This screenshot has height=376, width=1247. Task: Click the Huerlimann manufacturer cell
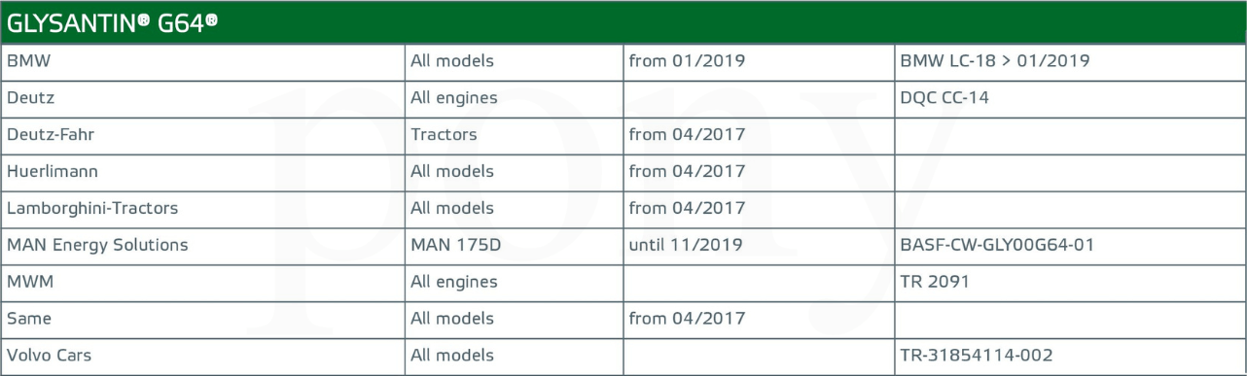(x=202, y=172)
